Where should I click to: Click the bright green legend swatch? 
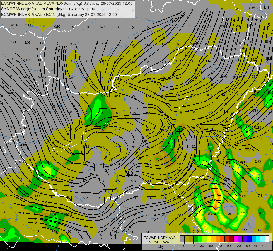coord(200,238)
